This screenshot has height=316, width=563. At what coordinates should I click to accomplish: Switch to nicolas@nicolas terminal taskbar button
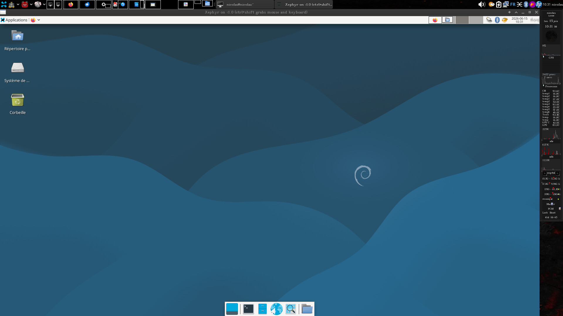pos(244,4)
